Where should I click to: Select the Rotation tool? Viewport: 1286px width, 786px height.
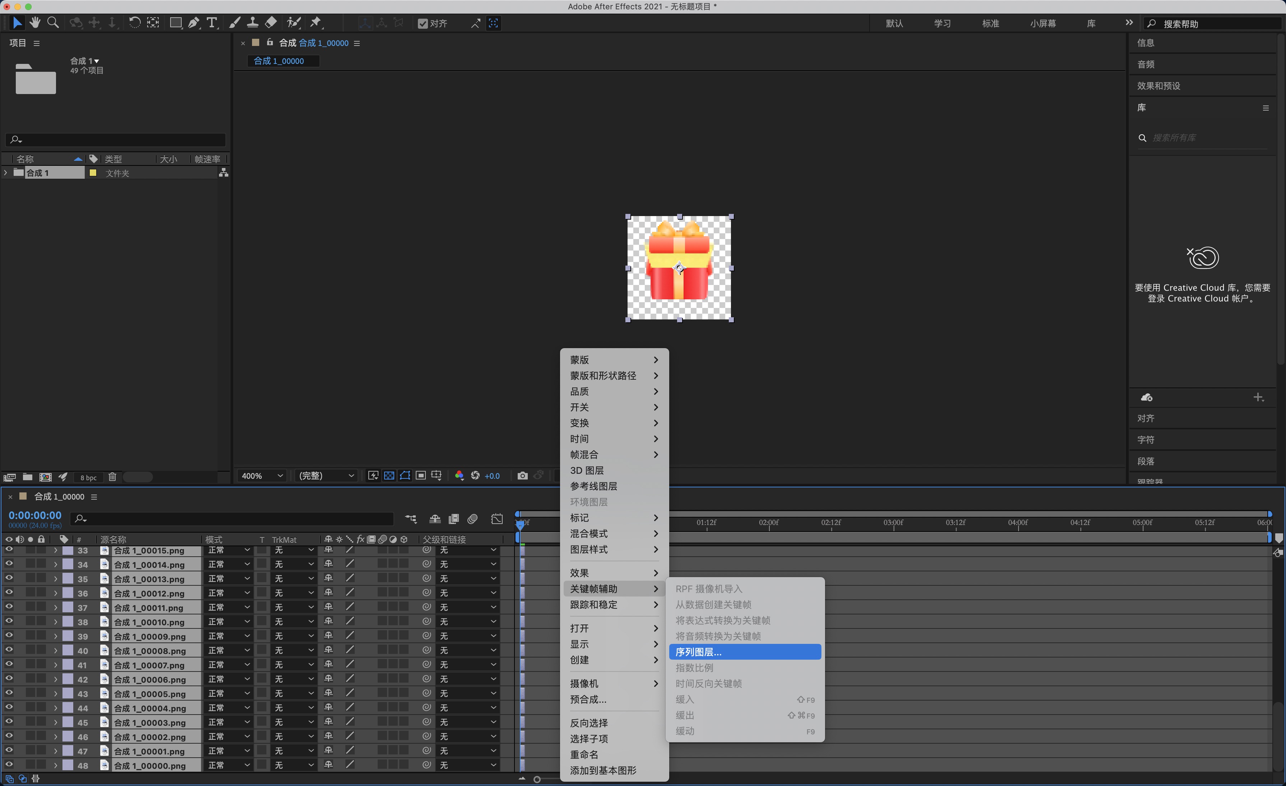click(x=134, y=23)
